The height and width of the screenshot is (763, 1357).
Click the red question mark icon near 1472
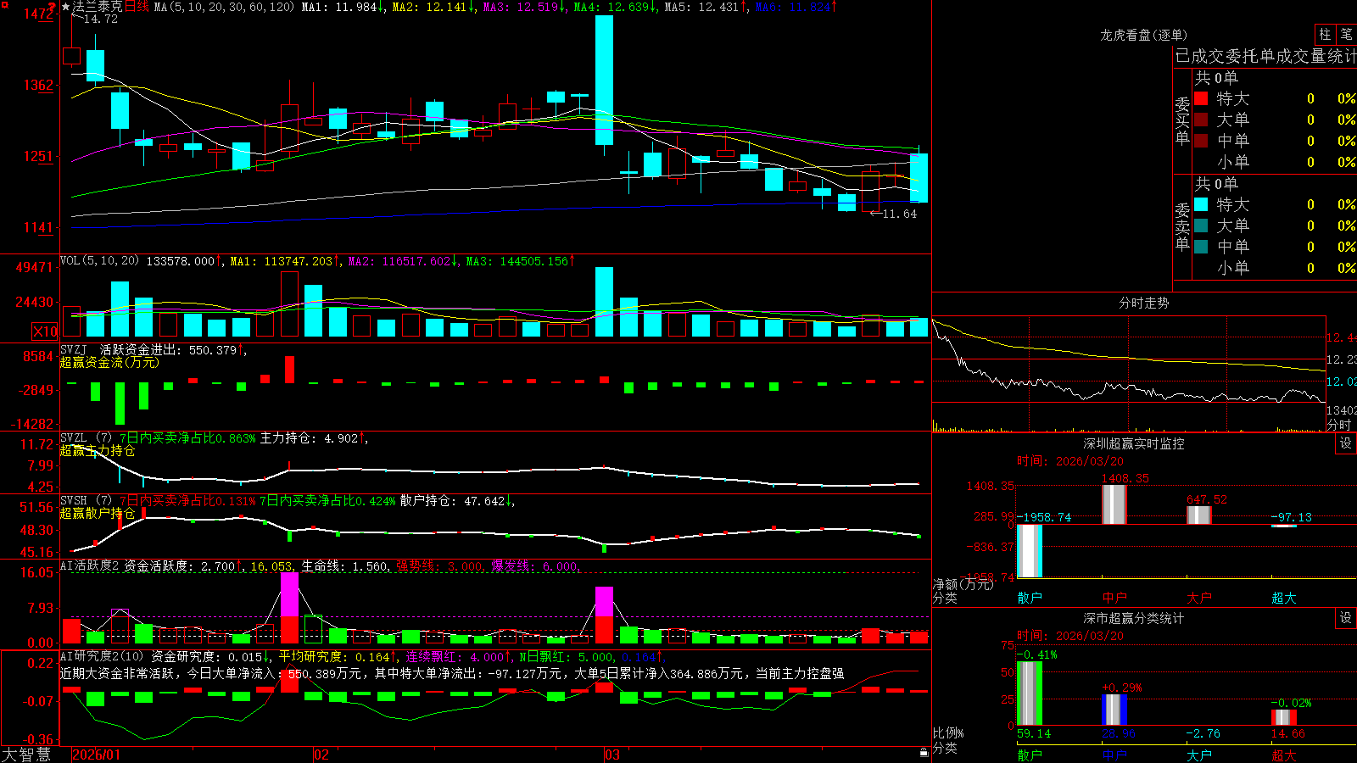52,7
